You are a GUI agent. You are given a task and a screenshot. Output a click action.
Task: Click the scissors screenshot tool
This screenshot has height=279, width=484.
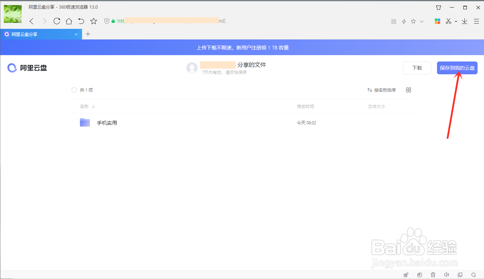click(x=448, y=21)
